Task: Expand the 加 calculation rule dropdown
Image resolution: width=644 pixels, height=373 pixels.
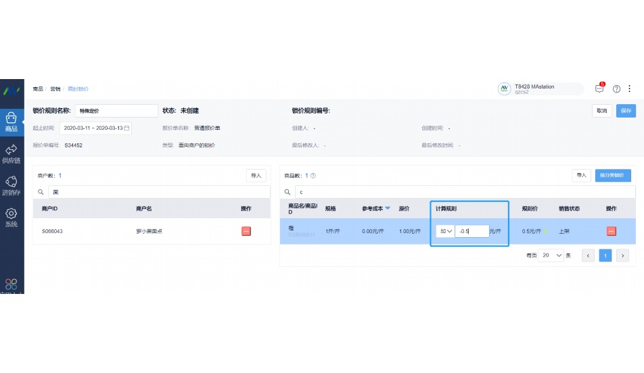Action: (x=445, y=231)
